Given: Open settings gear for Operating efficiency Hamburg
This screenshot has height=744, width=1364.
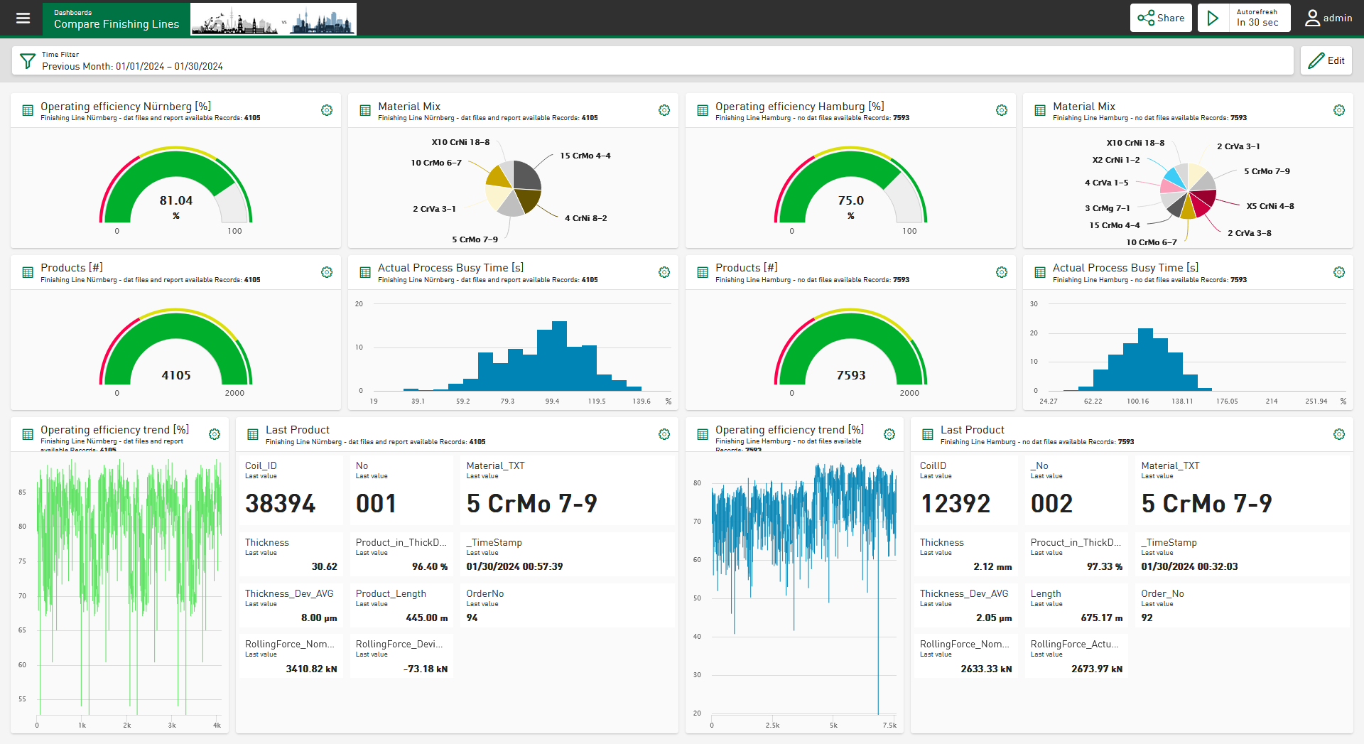Looking at the screenshot, I should point(1002,110).
